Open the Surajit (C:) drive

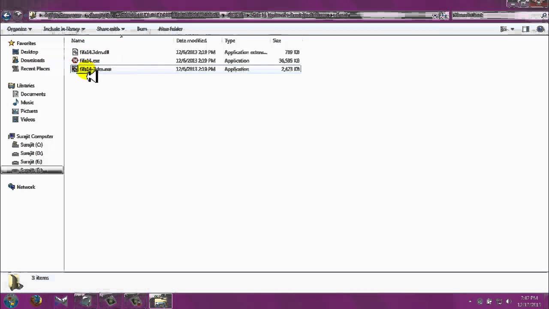coord(27,145)
